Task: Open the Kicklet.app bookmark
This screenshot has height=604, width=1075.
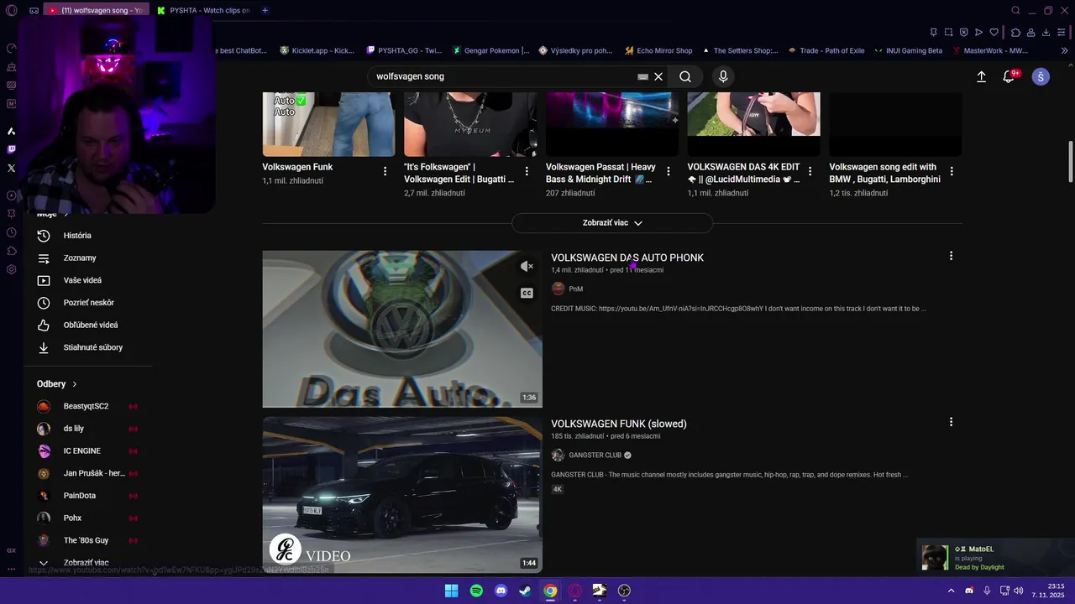Action: 317,50
